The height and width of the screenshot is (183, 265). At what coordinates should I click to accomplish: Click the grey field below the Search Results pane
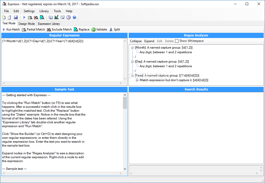pos(194,169)
